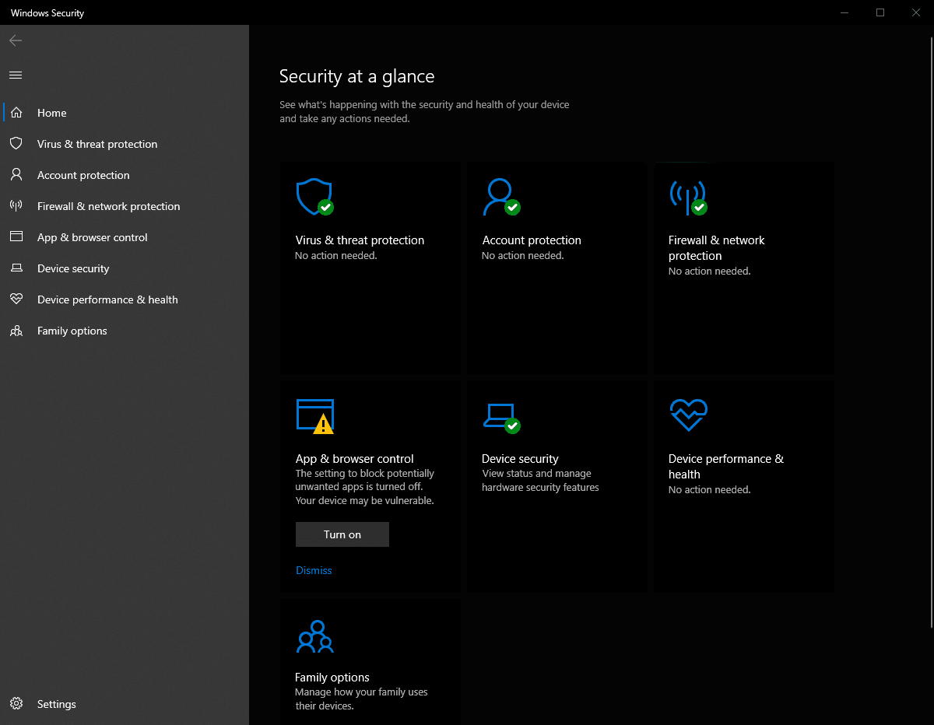
Task: Open Device performance & health from sidebar
Action: coord(107,299)
